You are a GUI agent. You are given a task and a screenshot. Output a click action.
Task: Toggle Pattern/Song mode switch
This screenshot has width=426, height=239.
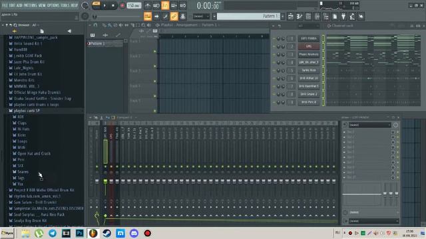click(x=96, y=5)
